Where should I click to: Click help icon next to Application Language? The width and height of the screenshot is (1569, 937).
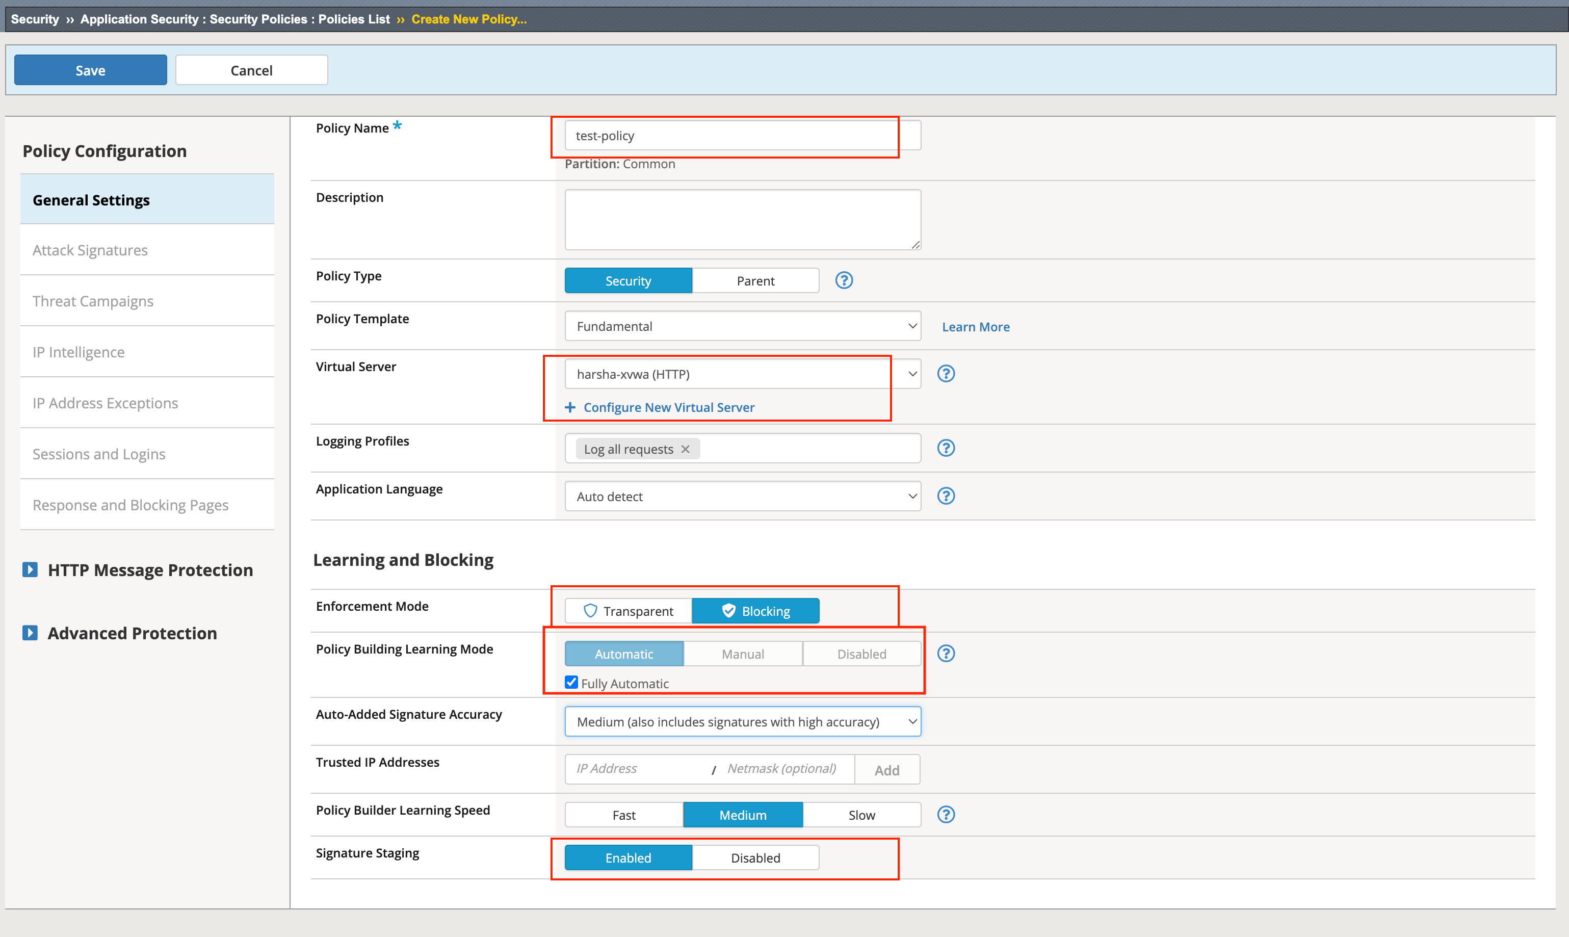tap(946, 496)
